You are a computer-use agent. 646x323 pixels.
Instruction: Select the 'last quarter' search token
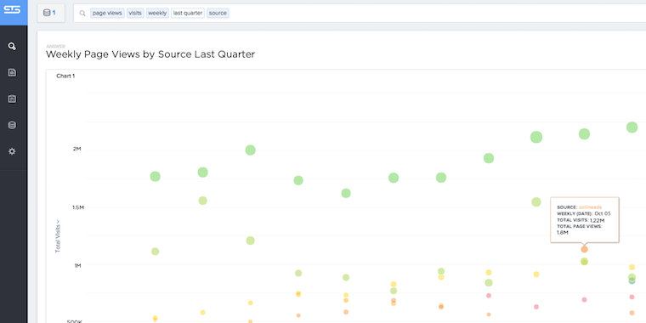(x=188, y=14)
